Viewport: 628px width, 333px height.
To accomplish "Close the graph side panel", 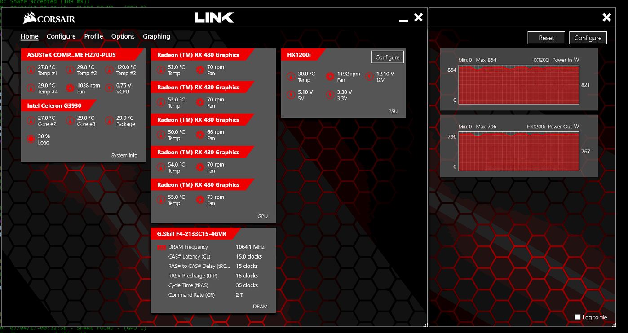I will (606, 18).
